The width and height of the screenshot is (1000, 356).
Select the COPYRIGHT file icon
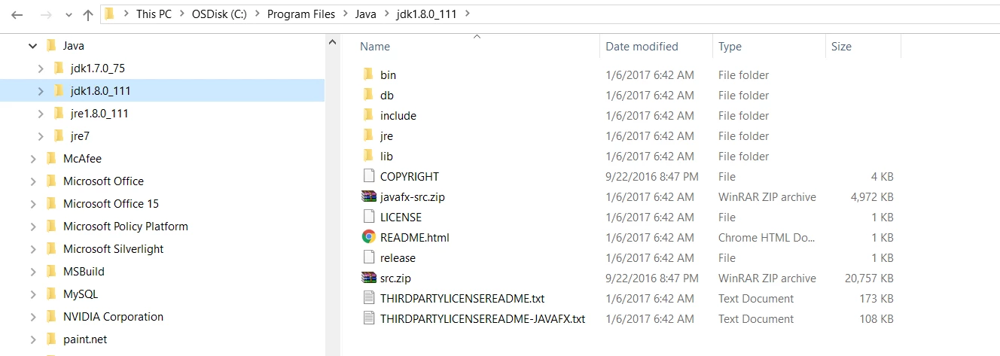click(x=368, y=176)
